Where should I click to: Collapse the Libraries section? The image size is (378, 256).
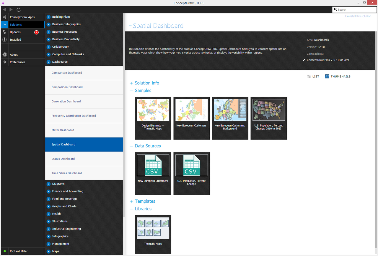131,209
